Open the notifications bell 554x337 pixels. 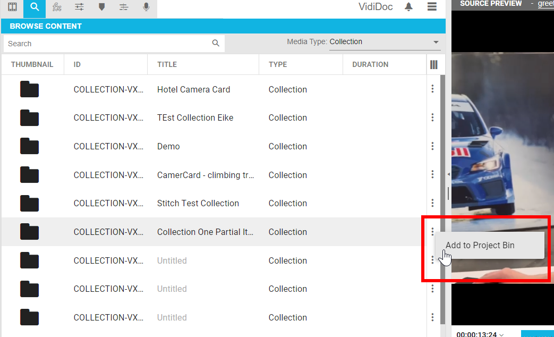point(407,7)
